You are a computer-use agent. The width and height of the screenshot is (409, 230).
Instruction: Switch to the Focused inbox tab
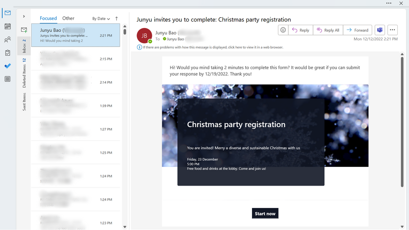click(48, 18)
